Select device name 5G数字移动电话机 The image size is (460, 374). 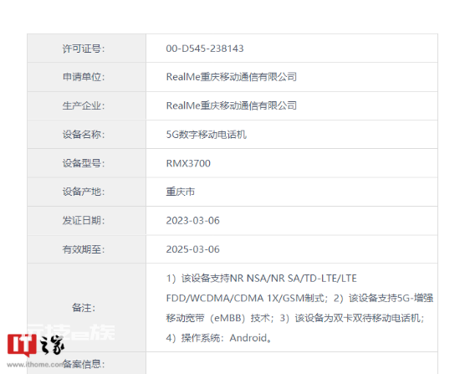(x=207, y=135)
